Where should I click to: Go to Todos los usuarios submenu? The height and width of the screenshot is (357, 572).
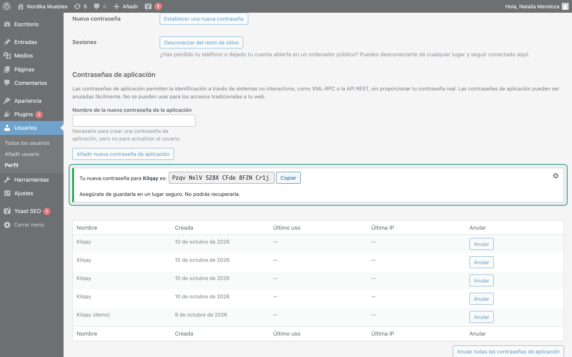click(x=27, y=143)
